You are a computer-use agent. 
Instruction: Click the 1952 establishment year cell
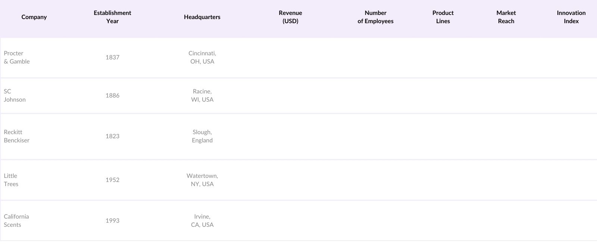112,180
